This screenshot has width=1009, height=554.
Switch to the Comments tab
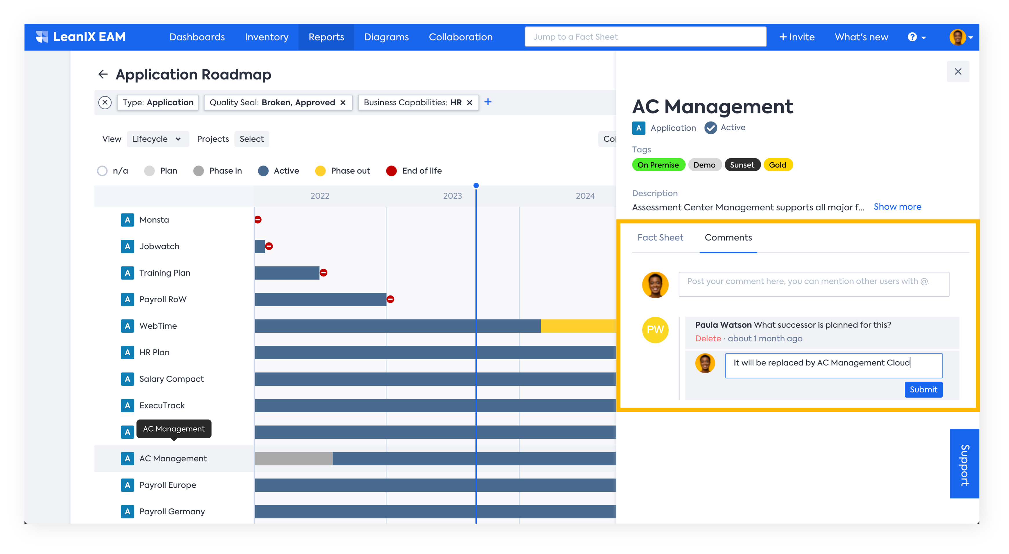pyautogui.click(x=728, y=238)
